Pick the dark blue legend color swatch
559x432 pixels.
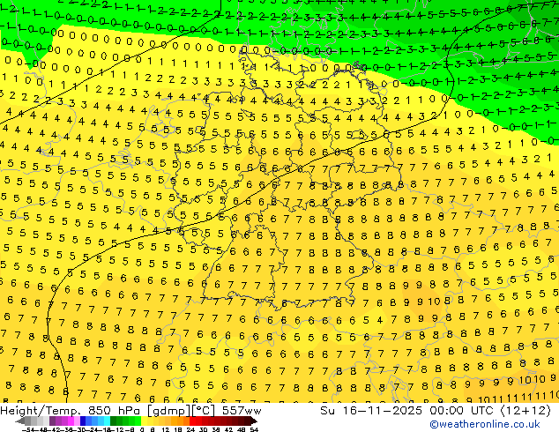coord(83,421)
